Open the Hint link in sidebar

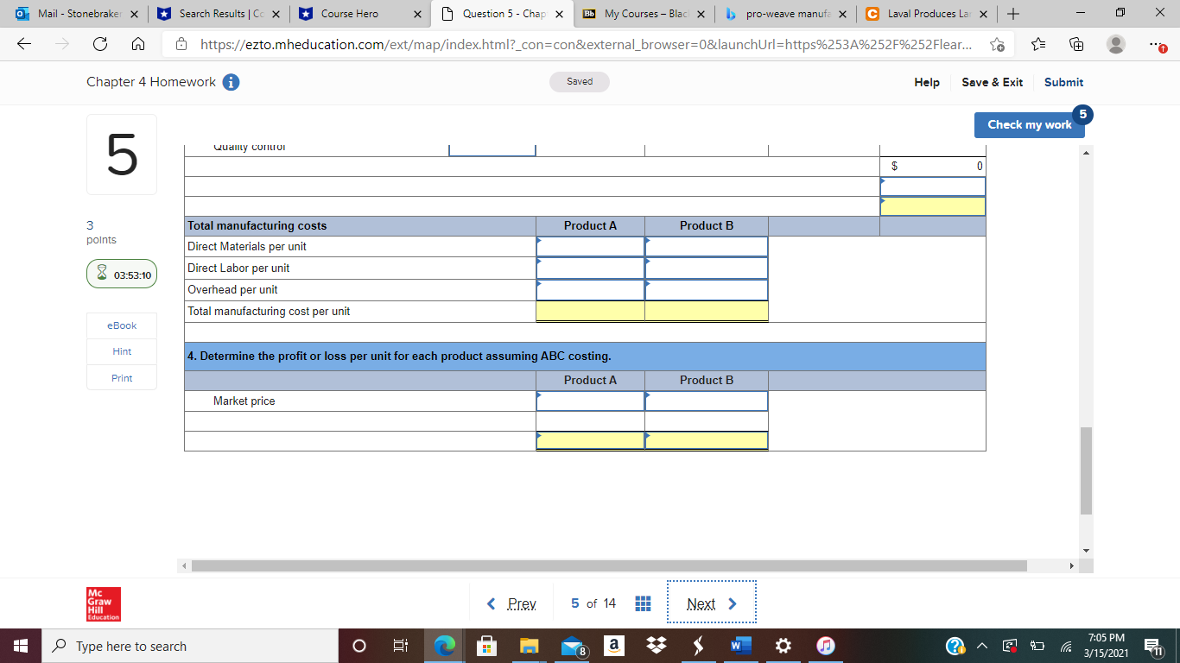click(x=121, y=351)
